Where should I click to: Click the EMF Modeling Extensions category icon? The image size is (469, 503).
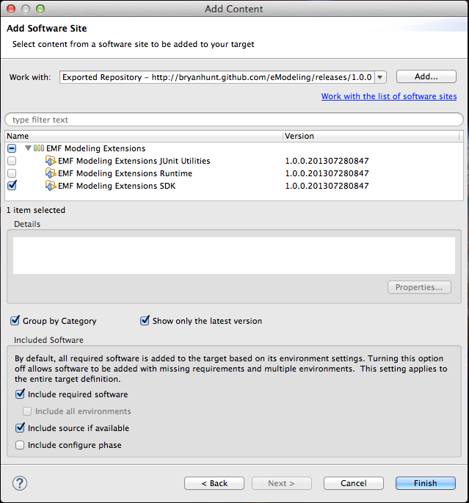(x=39, y=148)
